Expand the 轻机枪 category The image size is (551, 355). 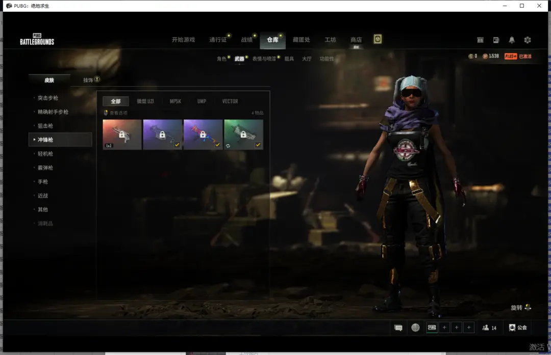click(45, 154)
